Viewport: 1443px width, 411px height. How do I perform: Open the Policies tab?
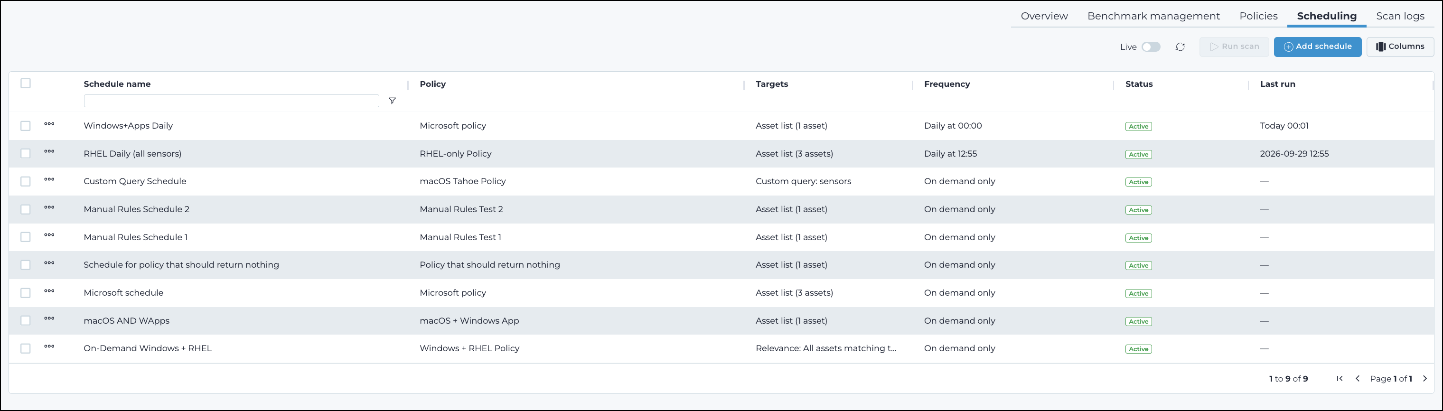(x=1258, y=16)
